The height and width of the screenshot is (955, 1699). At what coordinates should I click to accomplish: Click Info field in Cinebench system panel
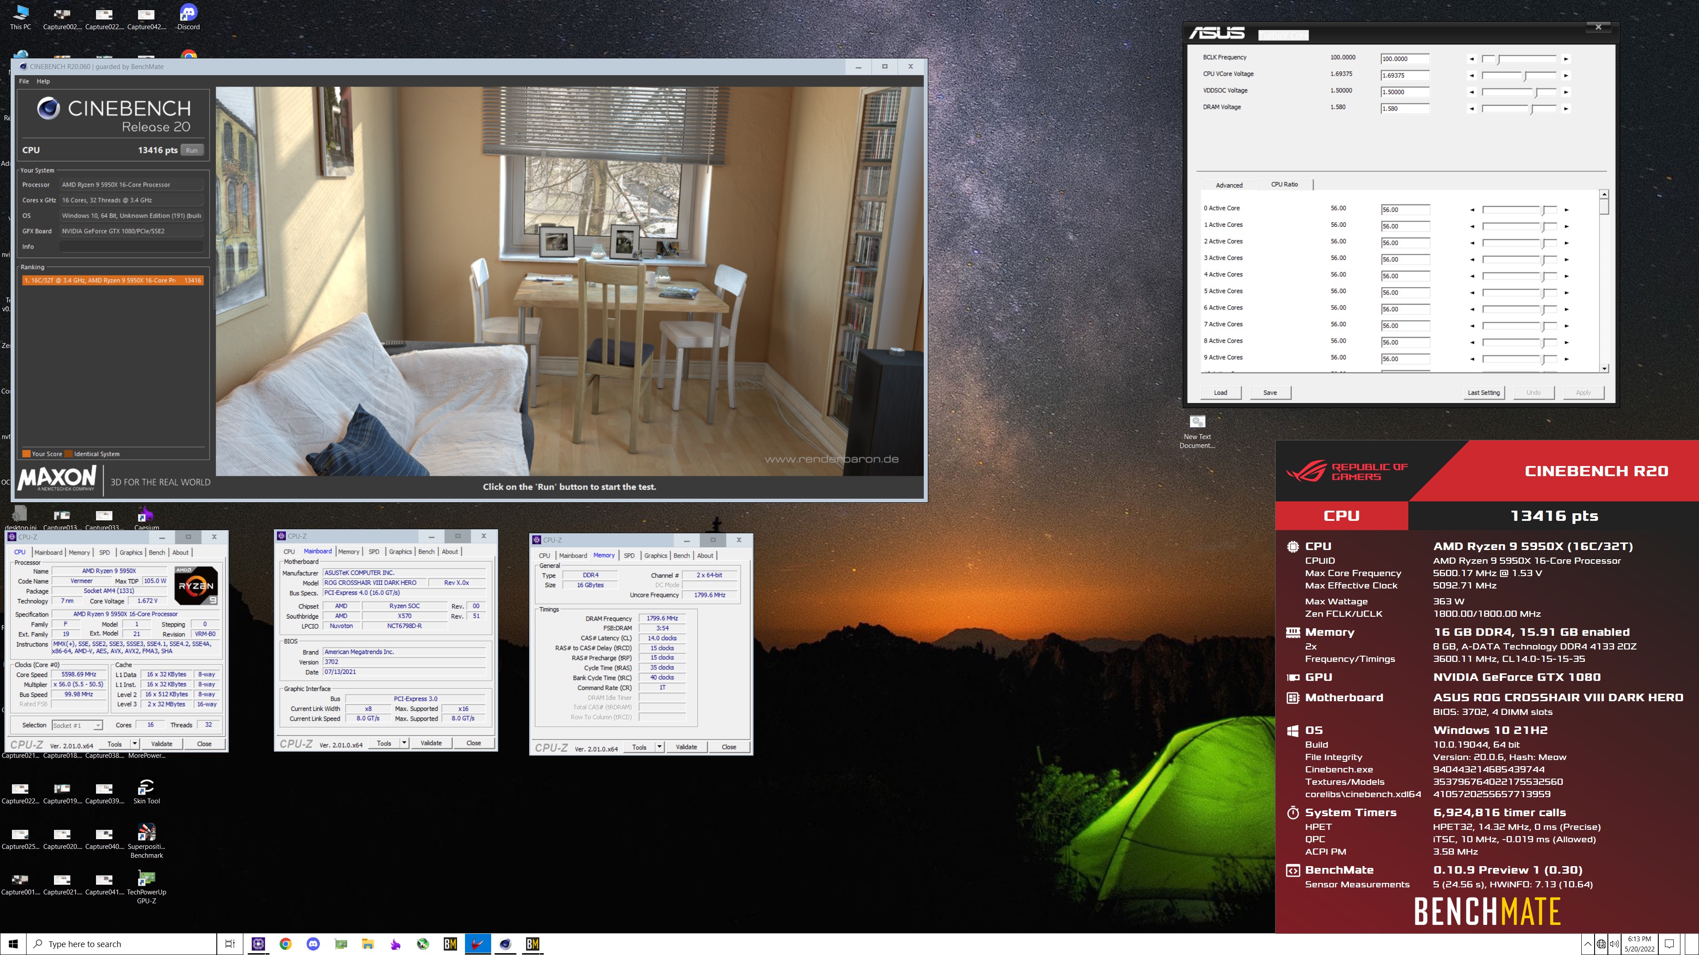(131, 247)
